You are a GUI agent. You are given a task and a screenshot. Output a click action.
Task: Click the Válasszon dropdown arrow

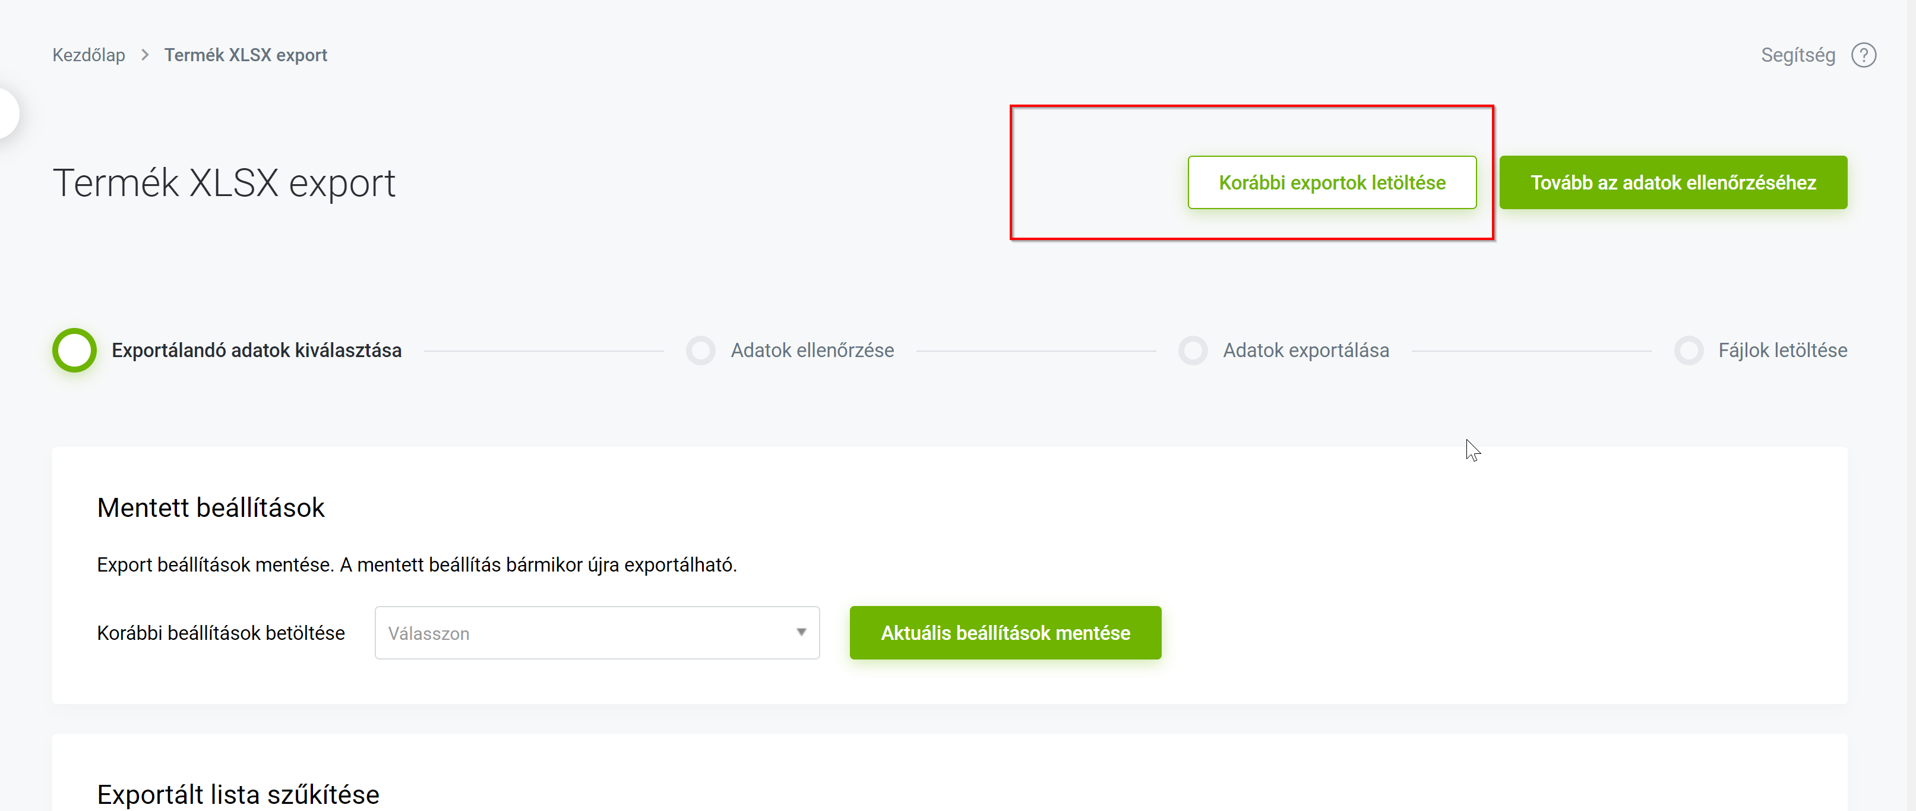click(x=801, y=632)
